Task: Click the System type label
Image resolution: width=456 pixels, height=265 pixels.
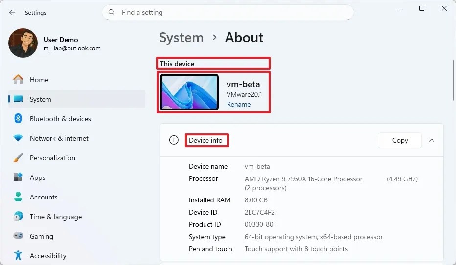Action: [207, 237]
